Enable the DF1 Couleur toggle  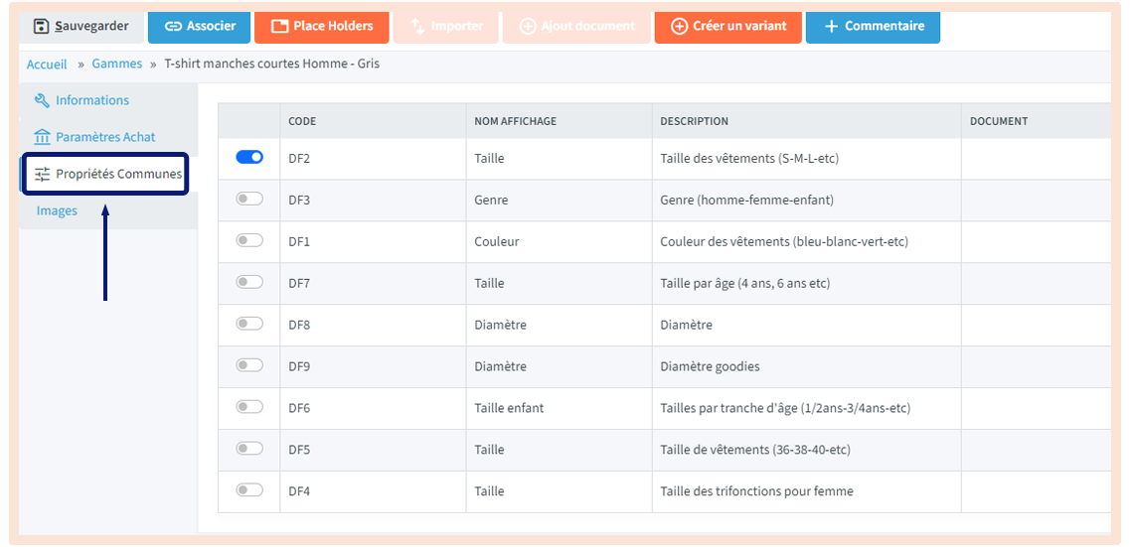(x=249, y=241)
